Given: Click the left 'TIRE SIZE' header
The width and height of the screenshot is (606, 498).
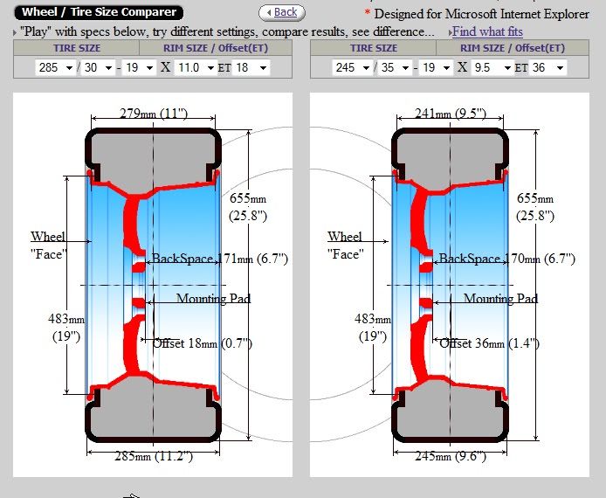Looking at the screenshot, I should click(x=77, y=48).
